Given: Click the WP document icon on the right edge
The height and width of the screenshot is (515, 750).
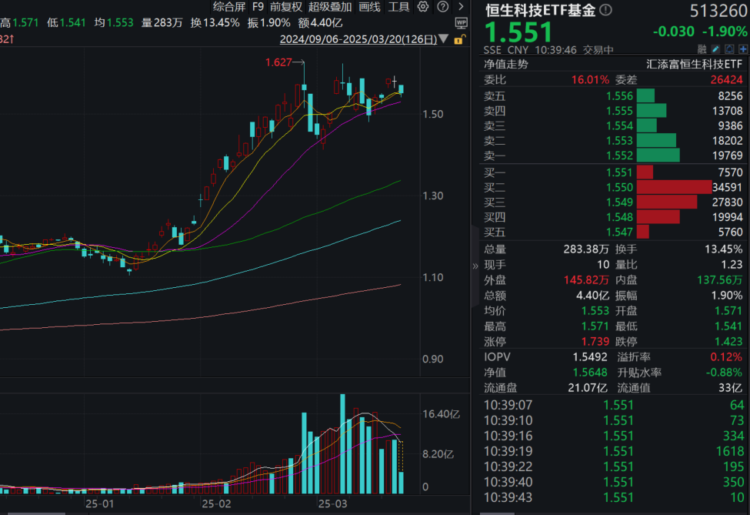Looking at the screenshot, I should point(462,22).
